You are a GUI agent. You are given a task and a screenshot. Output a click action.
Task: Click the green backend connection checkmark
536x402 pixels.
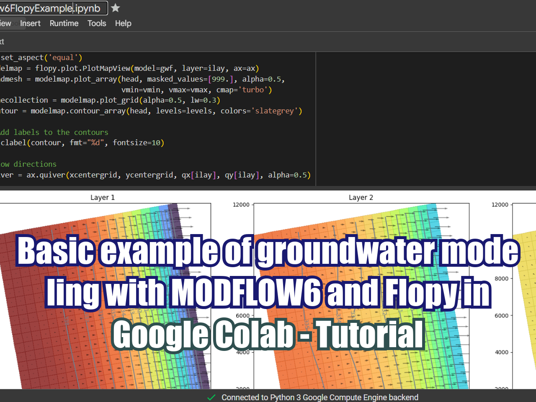pyautogui.click(x=211, y=397)
